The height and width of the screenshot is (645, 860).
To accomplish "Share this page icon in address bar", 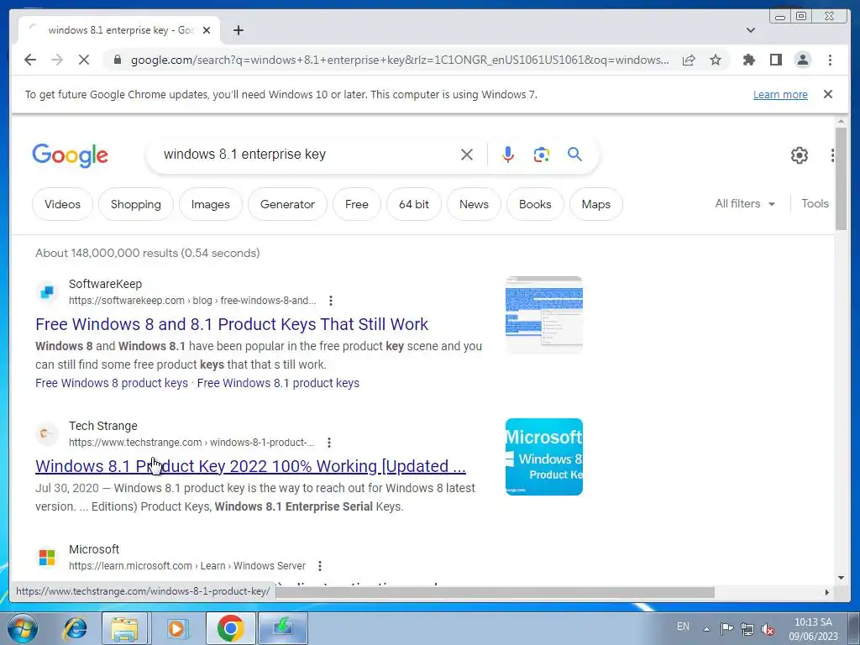I will 689,60.
